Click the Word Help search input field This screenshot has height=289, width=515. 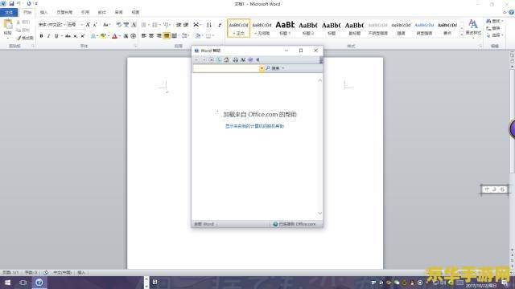226,68
